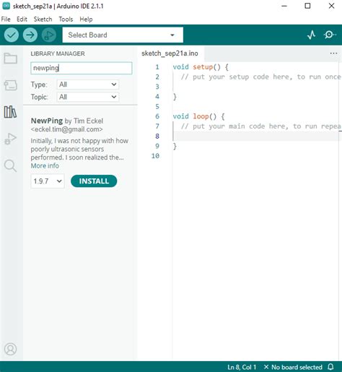The width and height of the screenshot is (342, 372).
Task: Click the eckel.tim@gmail.com author email text
Action: point(66,129)
